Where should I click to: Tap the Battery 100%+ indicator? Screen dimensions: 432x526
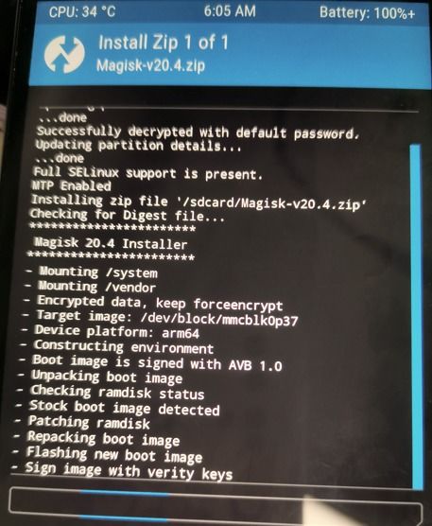(x=368, y=12)
